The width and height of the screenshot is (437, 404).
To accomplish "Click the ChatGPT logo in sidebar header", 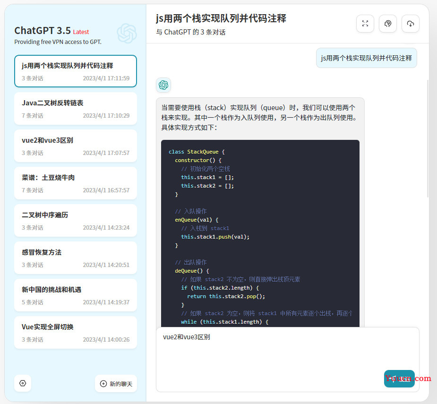I will tap(127, 34).
